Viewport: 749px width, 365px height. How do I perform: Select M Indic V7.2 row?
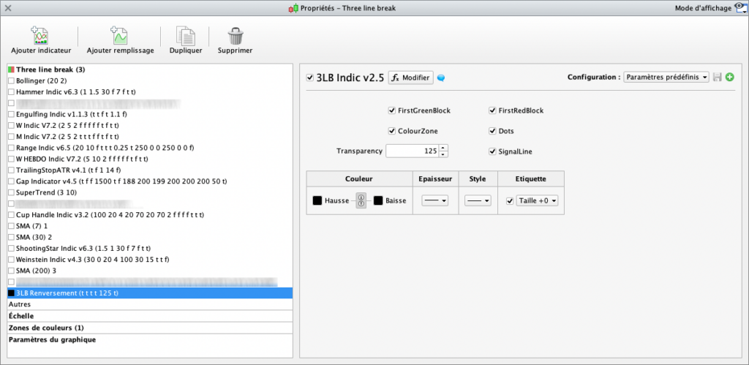point(149,137)
